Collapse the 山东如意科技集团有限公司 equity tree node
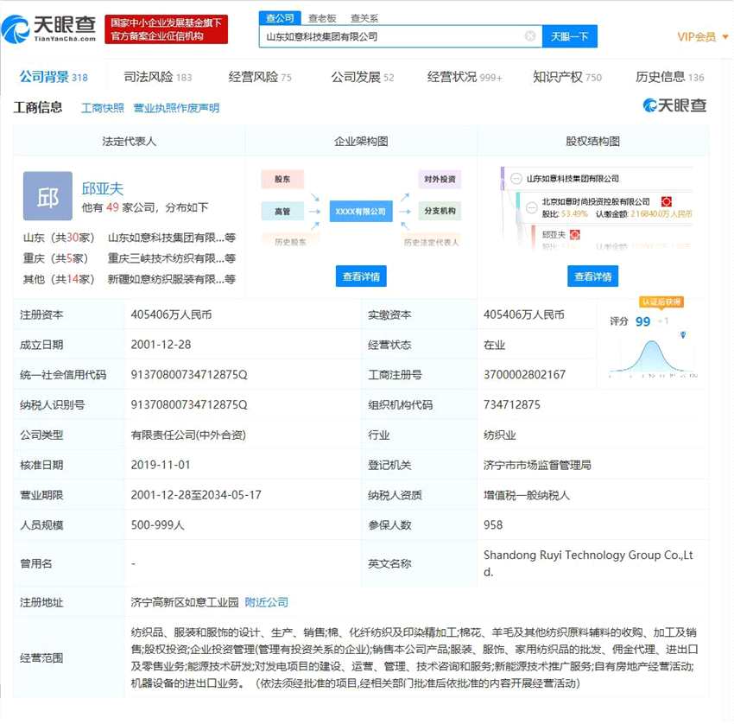The image size is (734, 724). (516, 179)
